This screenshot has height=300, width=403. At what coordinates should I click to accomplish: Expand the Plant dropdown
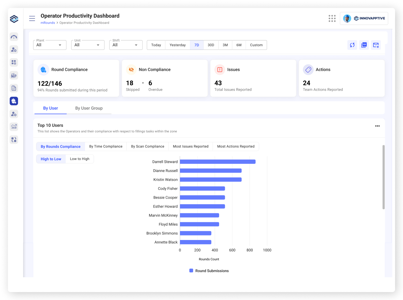49,45
